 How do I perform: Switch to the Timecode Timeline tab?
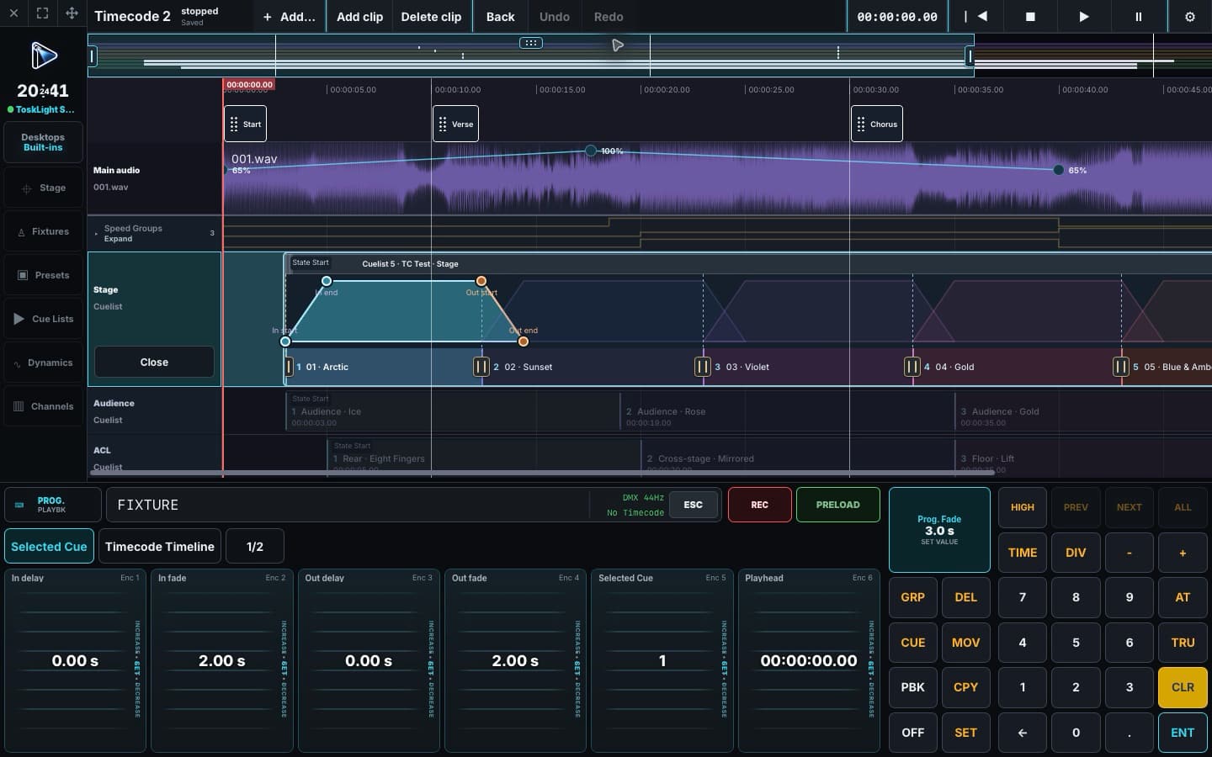pos(160,547)
